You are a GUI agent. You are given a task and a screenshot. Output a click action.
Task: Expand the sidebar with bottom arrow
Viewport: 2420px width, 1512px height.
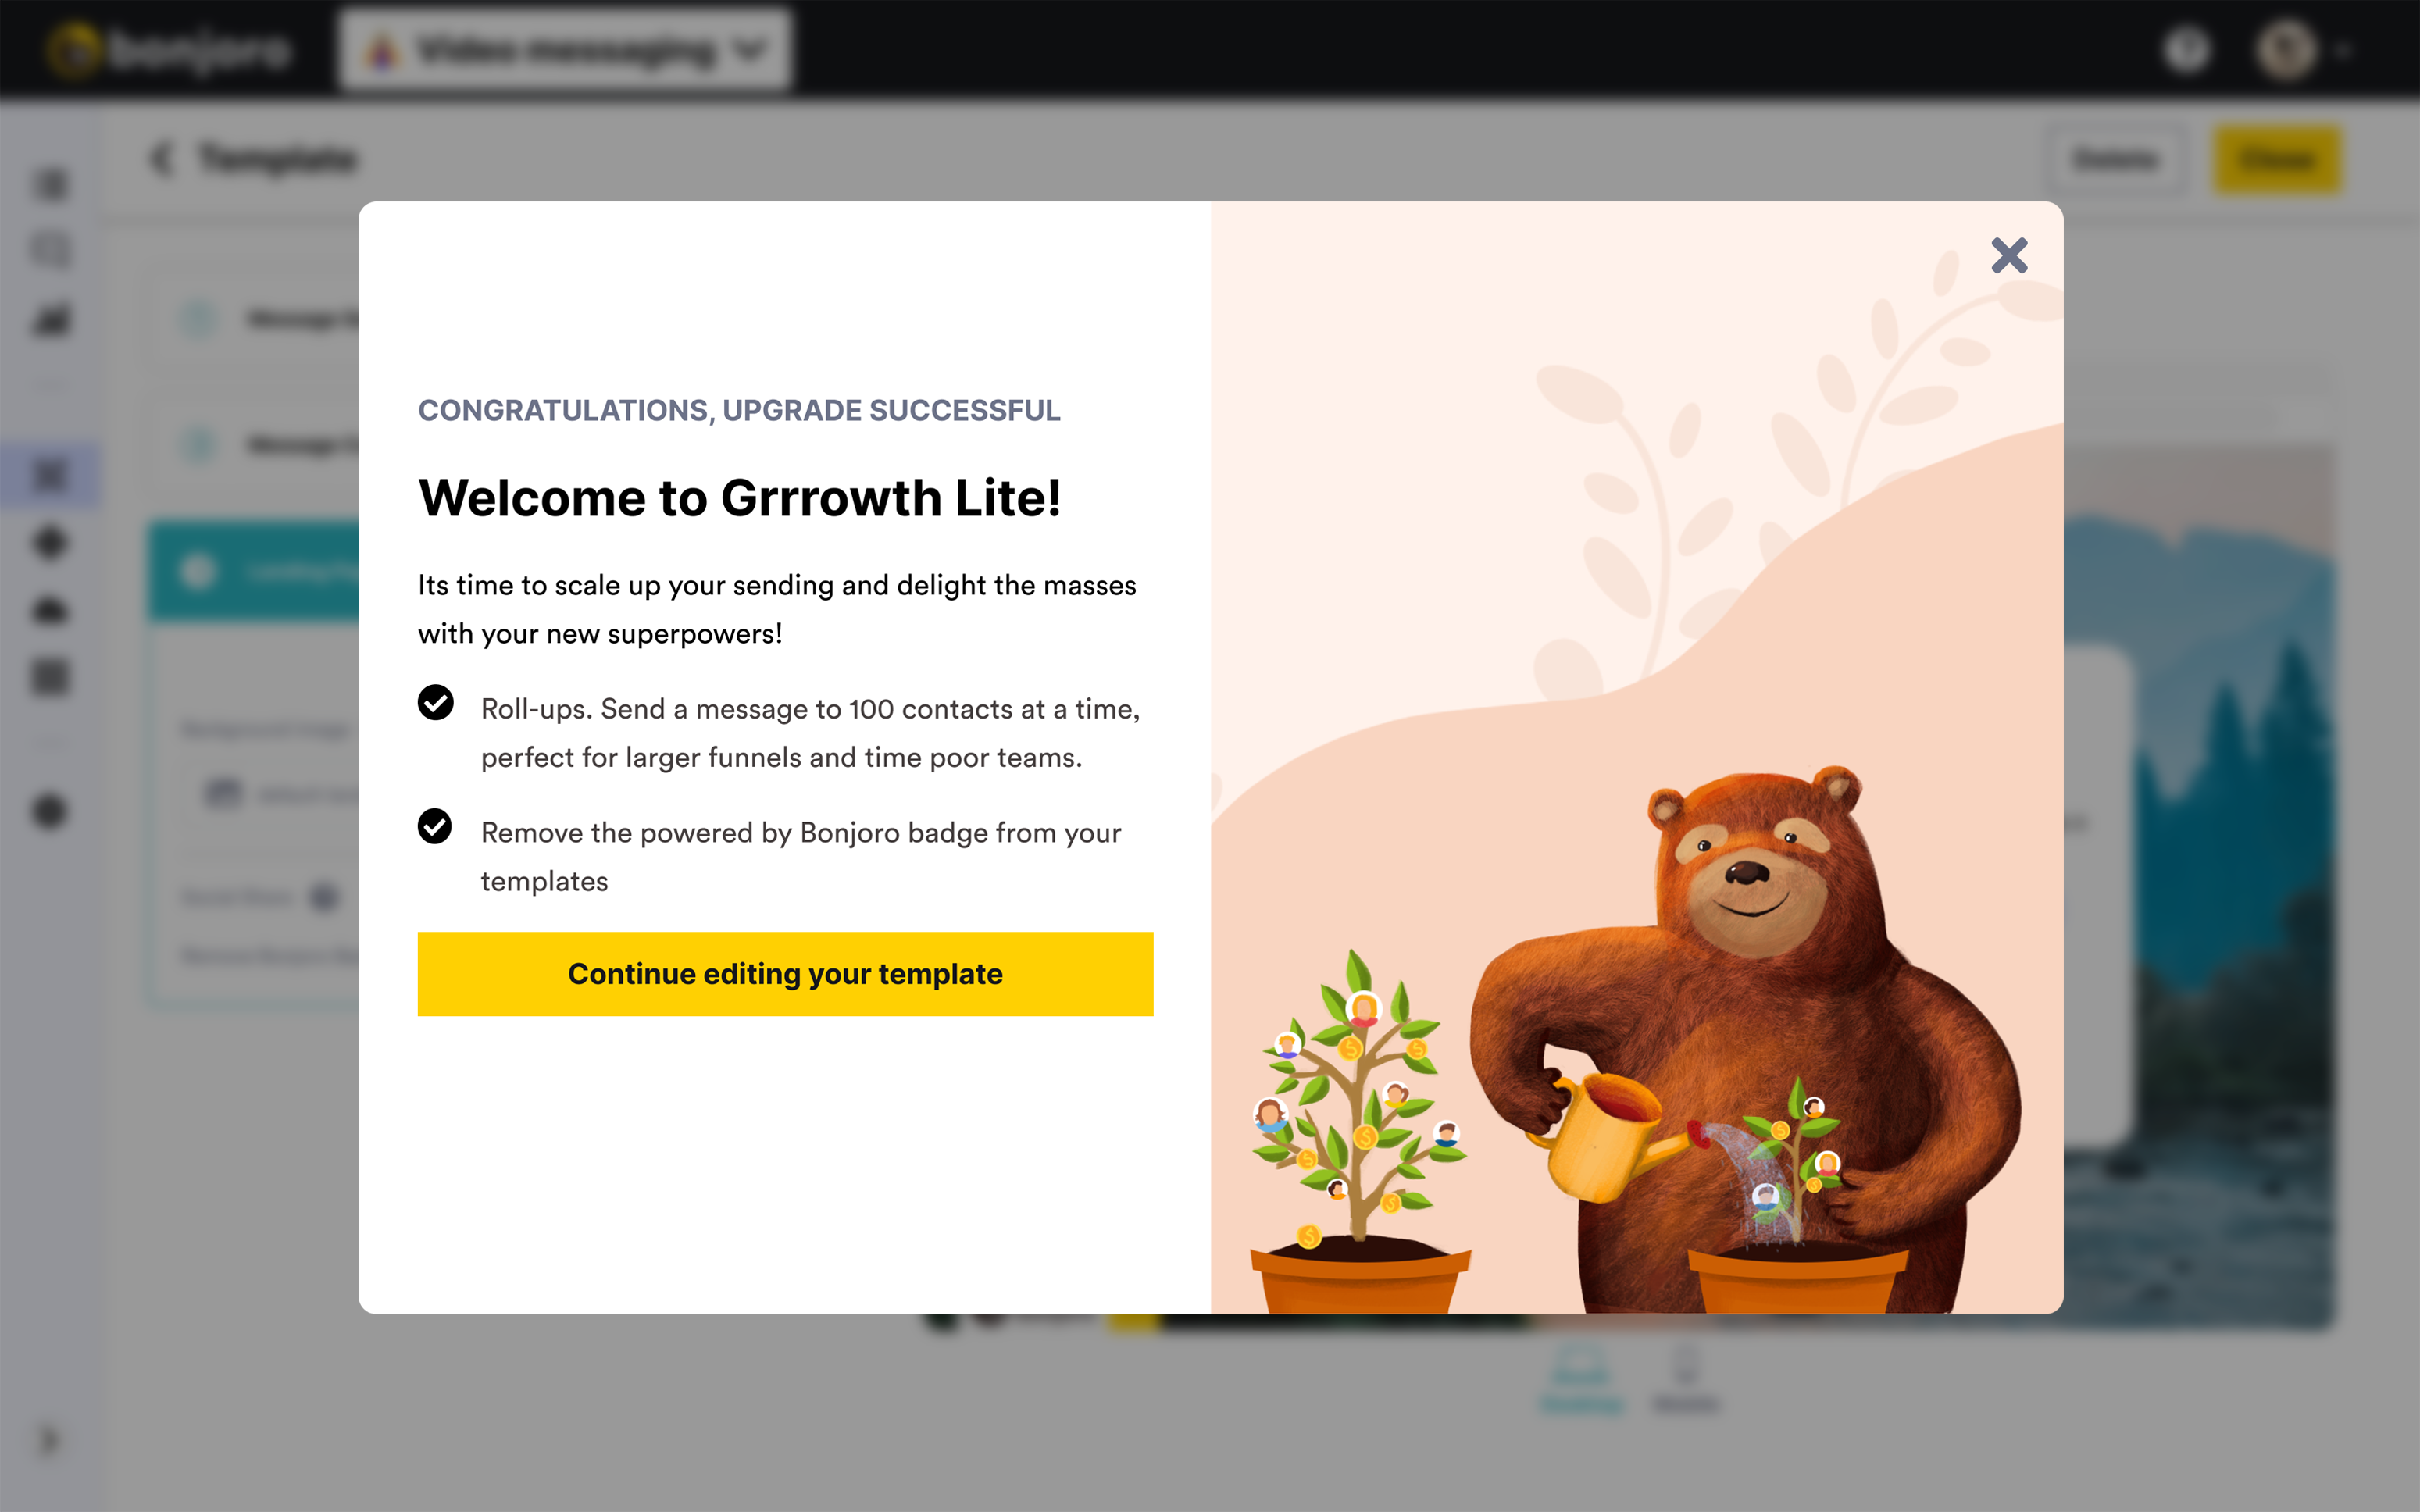coord(49,1441)
